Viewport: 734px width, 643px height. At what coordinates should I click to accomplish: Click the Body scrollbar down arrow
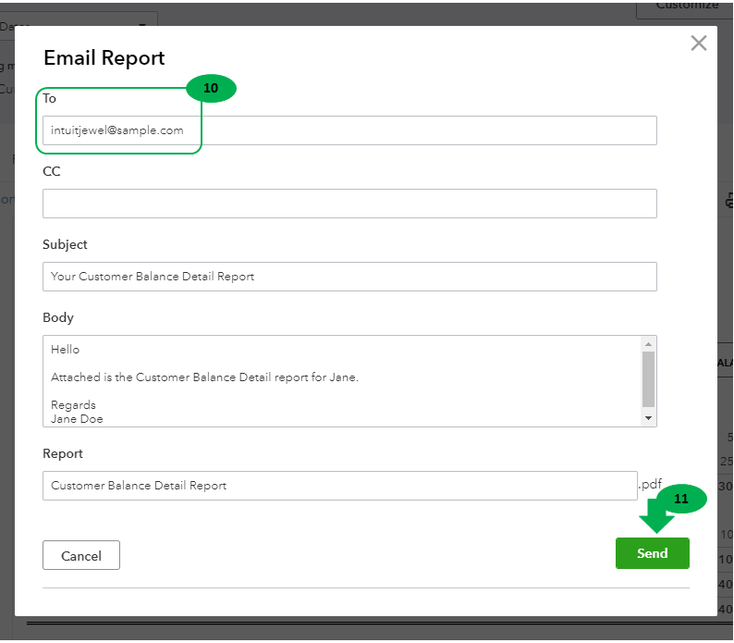click(648, 418)
